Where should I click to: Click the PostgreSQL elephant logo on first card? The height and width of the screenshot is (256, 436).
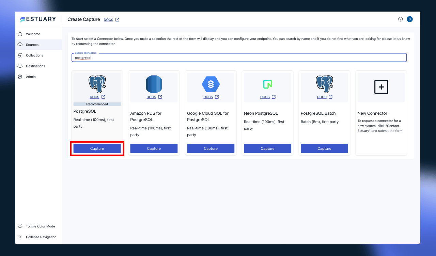pos(97,84)
